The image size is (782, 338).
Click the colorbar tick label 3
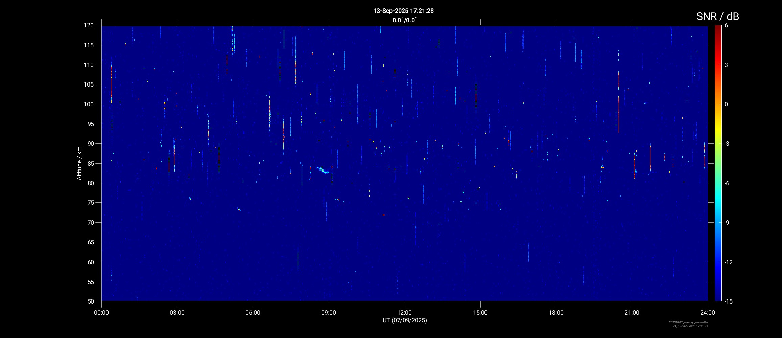(726, 65)
